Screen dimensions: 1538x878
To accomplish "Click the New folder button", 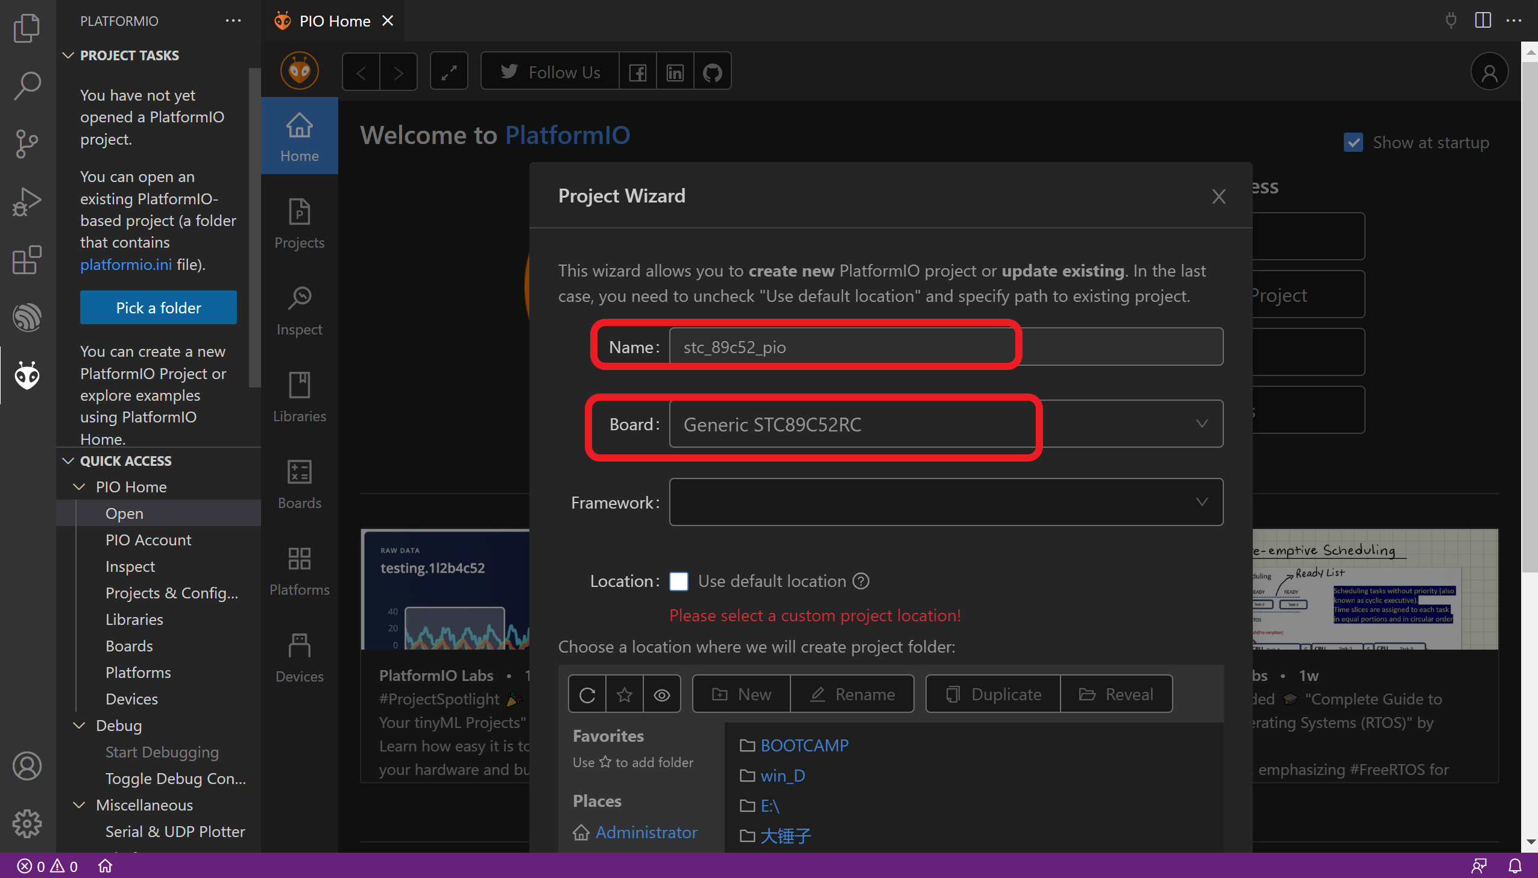I will [739, 694].
